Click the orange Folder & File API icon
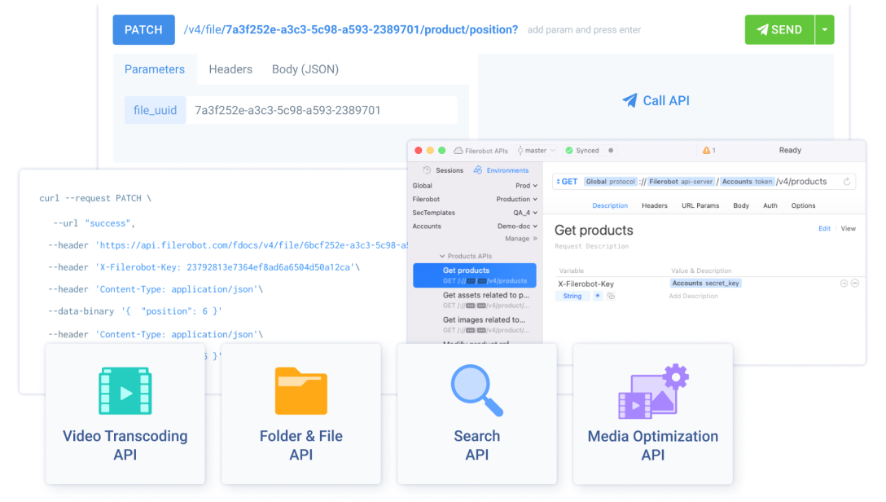Image resolution: width=886 pixels, height=502 pixels. click(300, 391)
